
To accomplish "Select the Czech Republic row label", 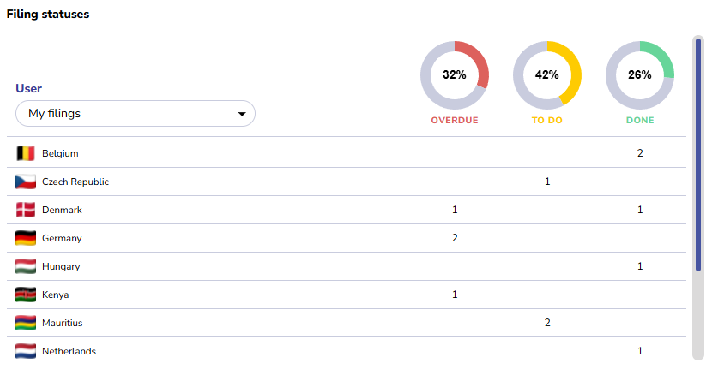I will click(75, 182).
